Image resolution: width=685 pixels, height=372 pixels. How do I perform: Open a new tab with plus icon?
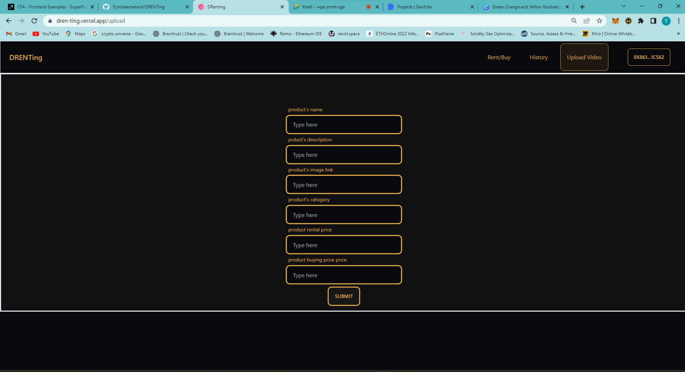[x=582, y=7]
